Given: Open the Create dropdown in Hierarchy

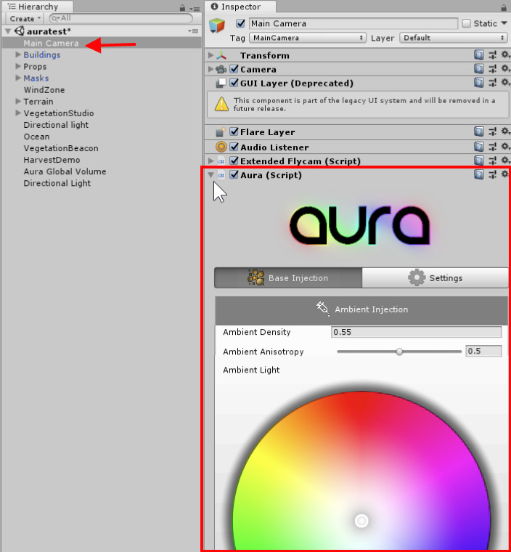Looking at the screenshot, I should (25, 18).
